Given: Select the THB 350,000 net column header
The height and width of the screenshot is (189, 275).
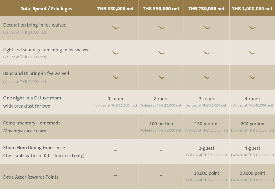Looking at the screenshot, I should pos(115,9).
